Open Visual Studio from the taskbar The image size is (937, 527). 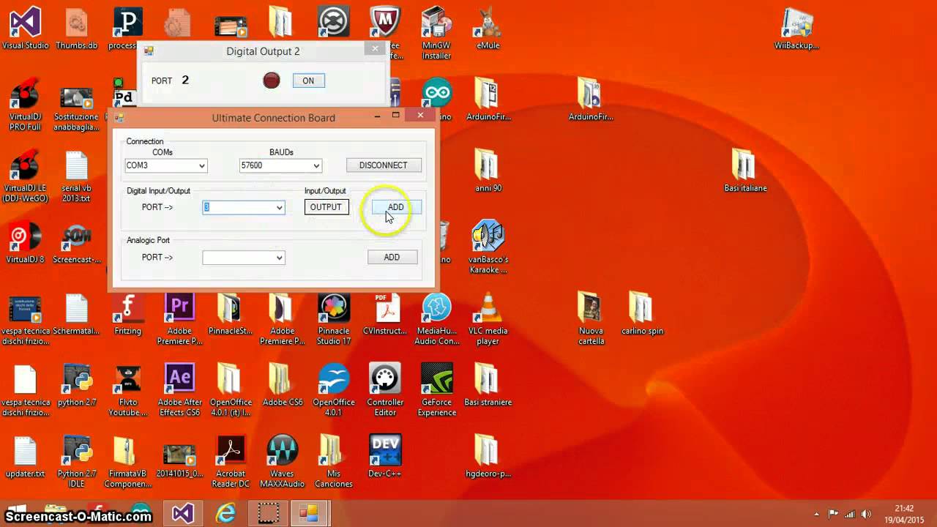(x=183, y=513)
